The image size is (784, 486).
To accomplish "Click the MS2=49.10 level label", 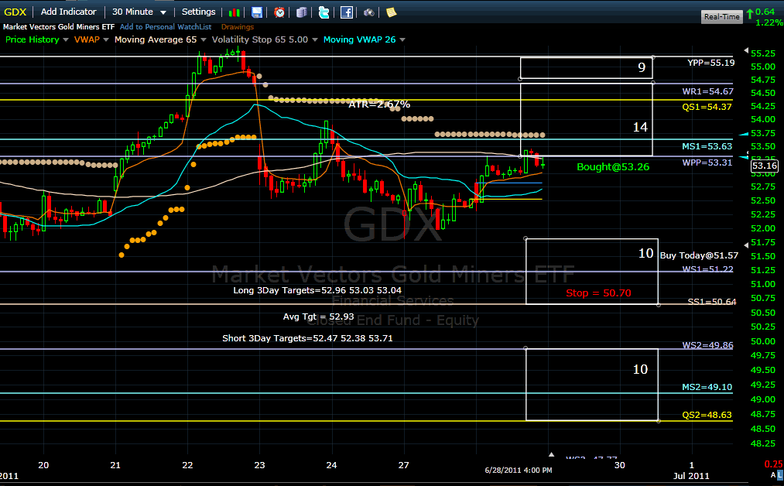I will click(707, 387).
